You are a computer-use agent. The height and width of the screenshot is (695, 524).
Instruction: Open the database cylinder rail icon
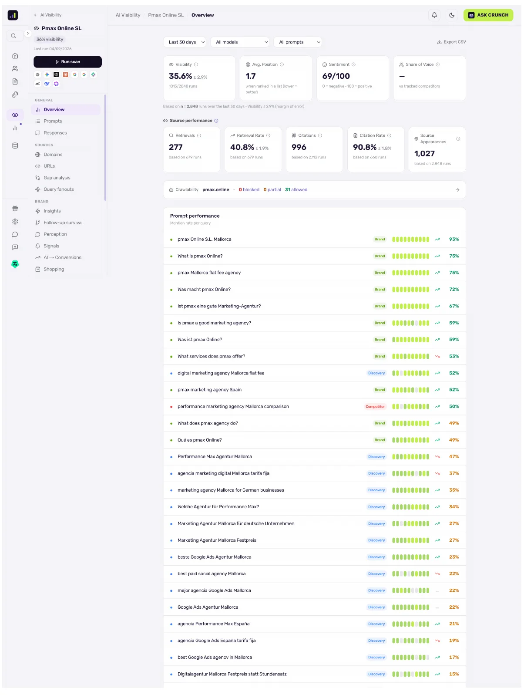click(x=15, y=146)
